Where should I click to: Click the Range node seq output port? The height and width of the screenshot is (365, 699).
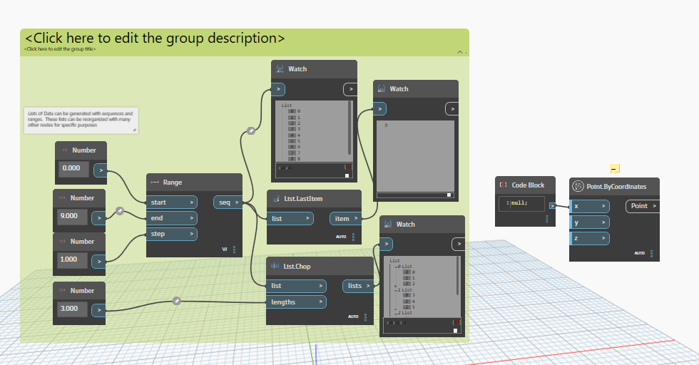point(228,202)
